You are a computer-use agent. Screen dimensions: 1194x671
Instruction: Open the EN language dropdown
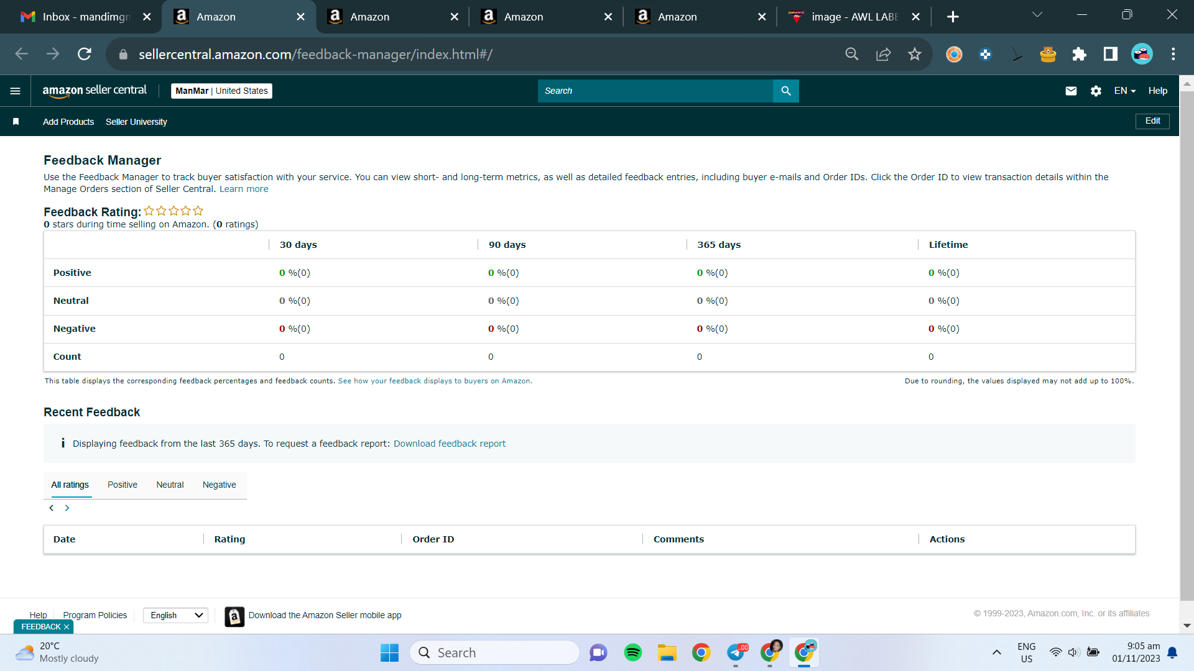[1124, 91]
